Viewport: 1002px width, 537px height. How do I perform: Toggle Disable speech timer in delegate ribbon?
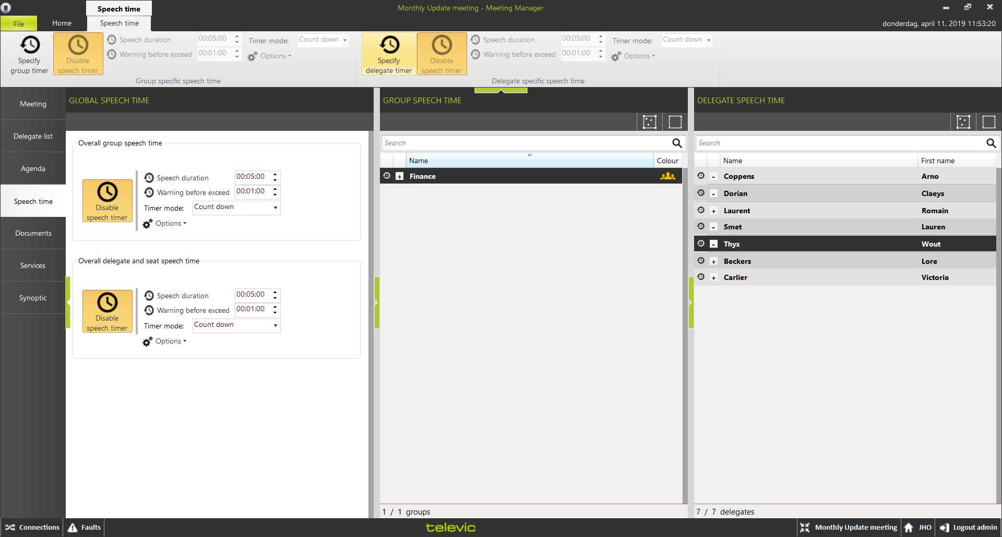click(x=442, y=54)
